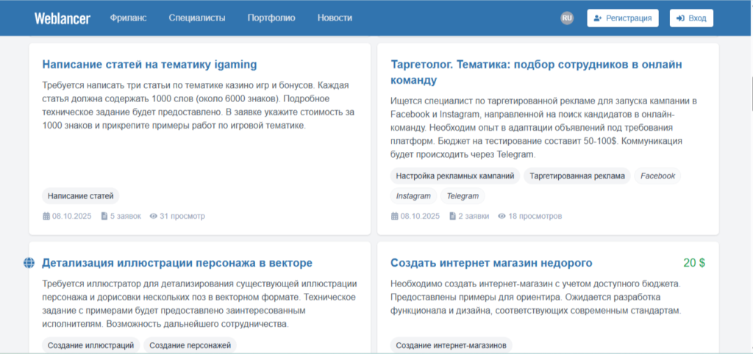Click the '5 заявок' text
This screenshot has height=354, width=753.
[x=125, y=217]
